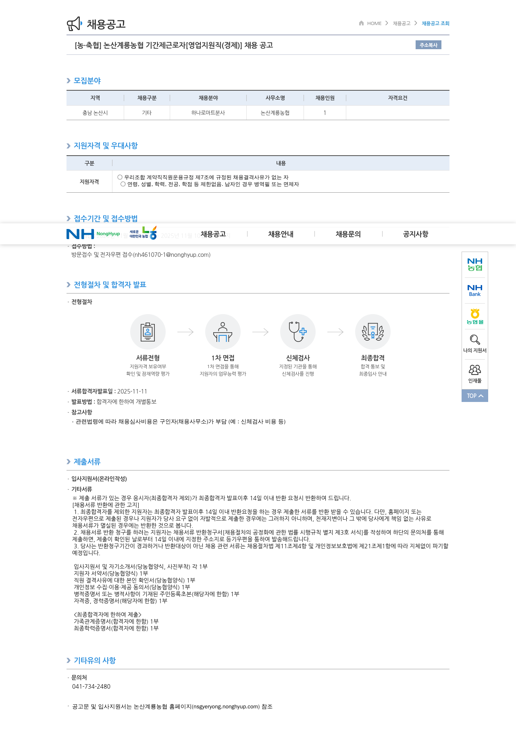
Task: Open the 공지사항 navigation menu
Action: tap(416, 234)
